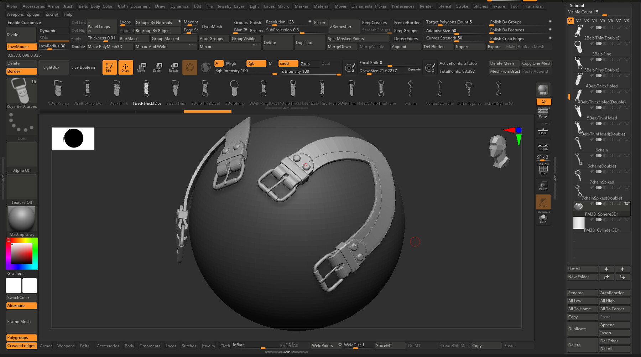
Task: Open the Zplugin menu
Action: [x=33, y=14]
